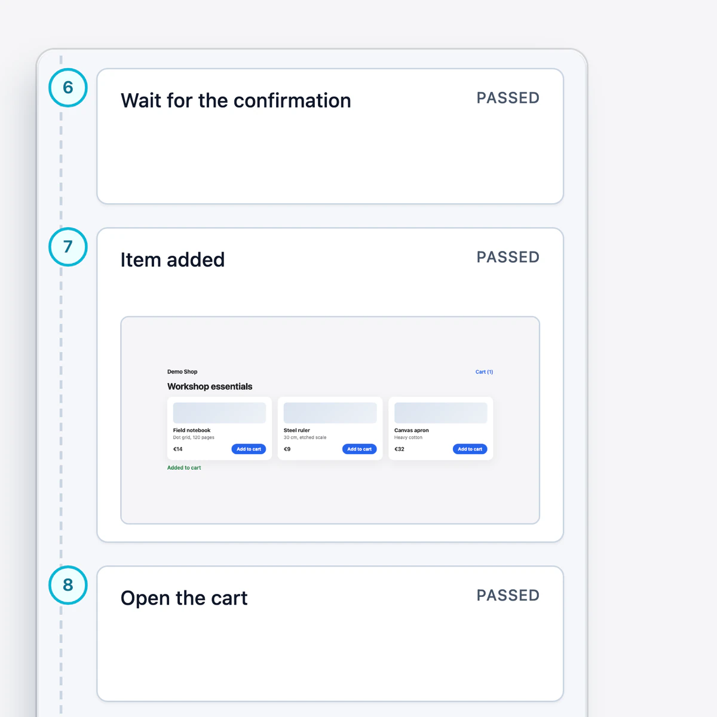Screen dimensions: 717x717
Task: Open the Cart (1) link in the preview
Action: 484,372
